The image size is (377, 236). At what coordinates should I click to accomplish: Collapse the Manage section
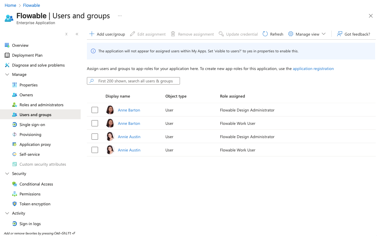pyautogui.click(x=7, y=74)
